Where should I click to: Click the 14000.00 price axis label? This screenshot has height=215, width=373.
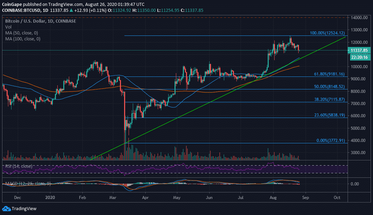pyautogui.click(x=360, y=17)
